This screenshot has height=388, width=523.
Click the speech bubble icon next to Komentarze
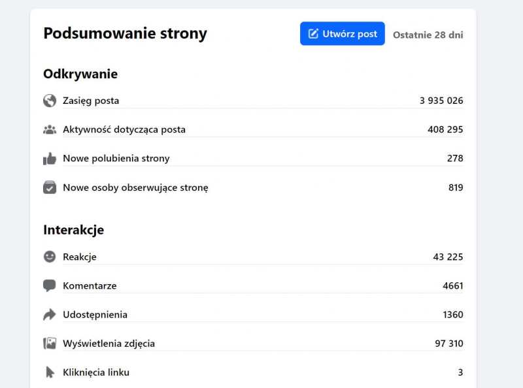(50, 285)
